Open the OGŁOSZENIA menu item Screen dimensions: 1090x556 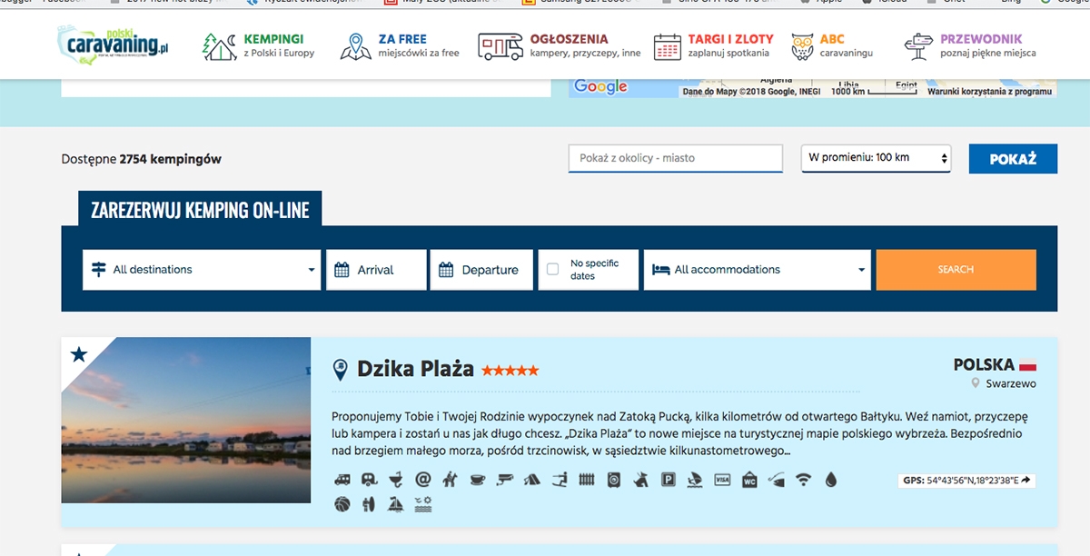click(560, 45)
